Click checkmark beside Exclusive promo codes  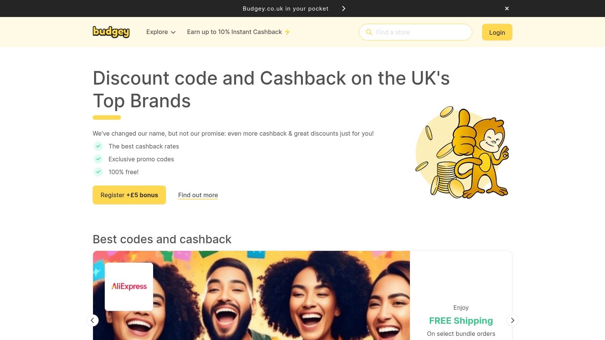98,159
